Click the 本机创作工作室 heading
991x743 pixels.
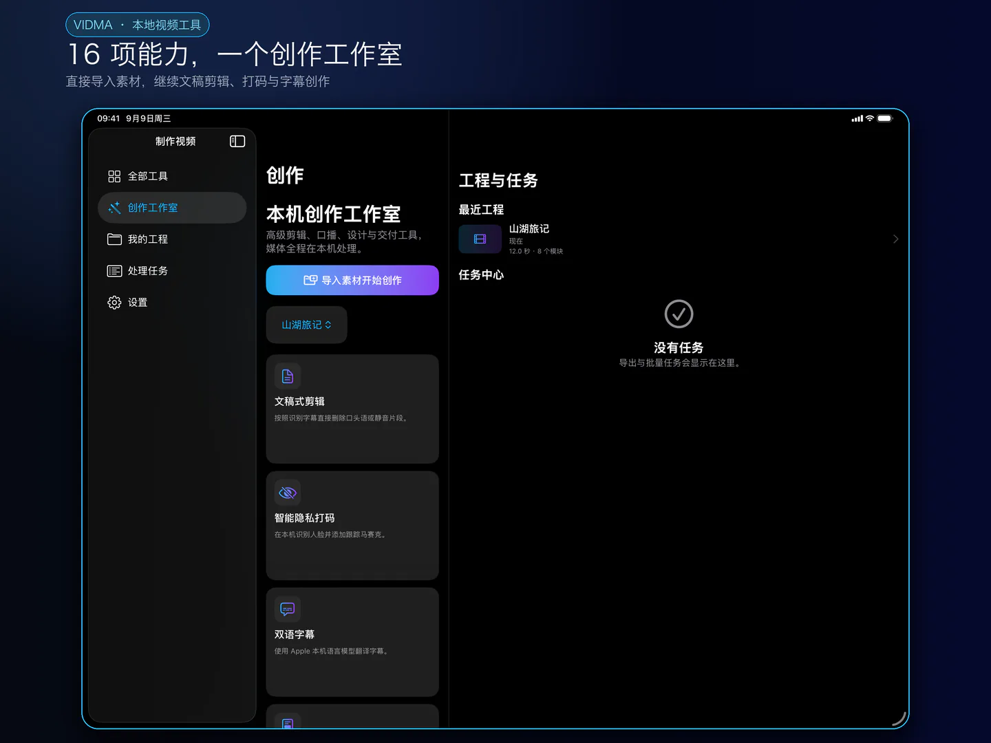pos(333,214)
